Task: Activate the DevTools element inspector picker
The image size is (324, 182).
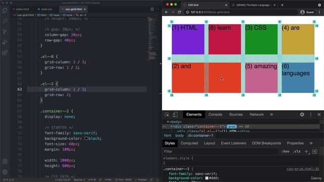Action: (x=167, y=115)
